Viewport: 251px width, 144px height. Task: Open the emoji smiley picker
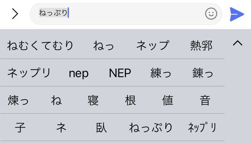tap(211, 14)
